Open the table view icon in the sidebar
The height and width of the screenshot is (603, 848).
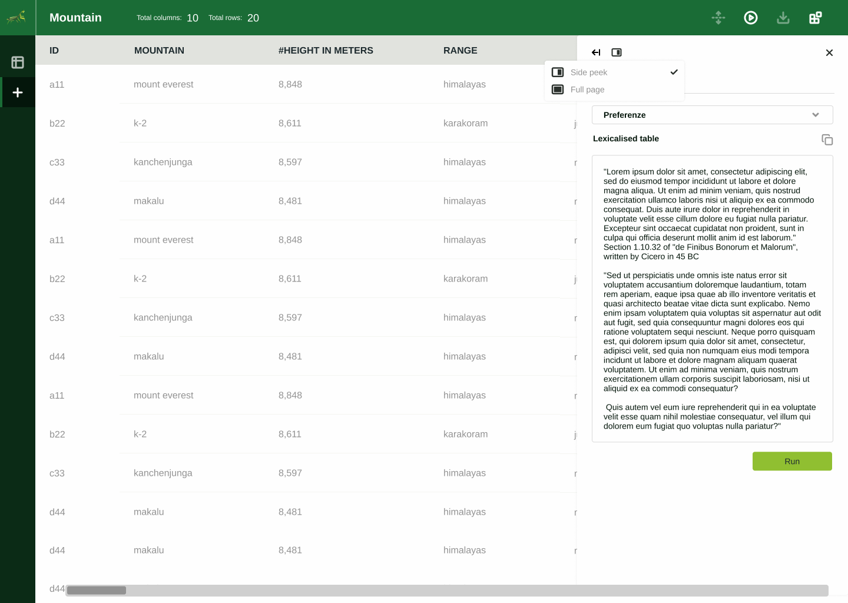pyautogui.click(x=18, y=62)
